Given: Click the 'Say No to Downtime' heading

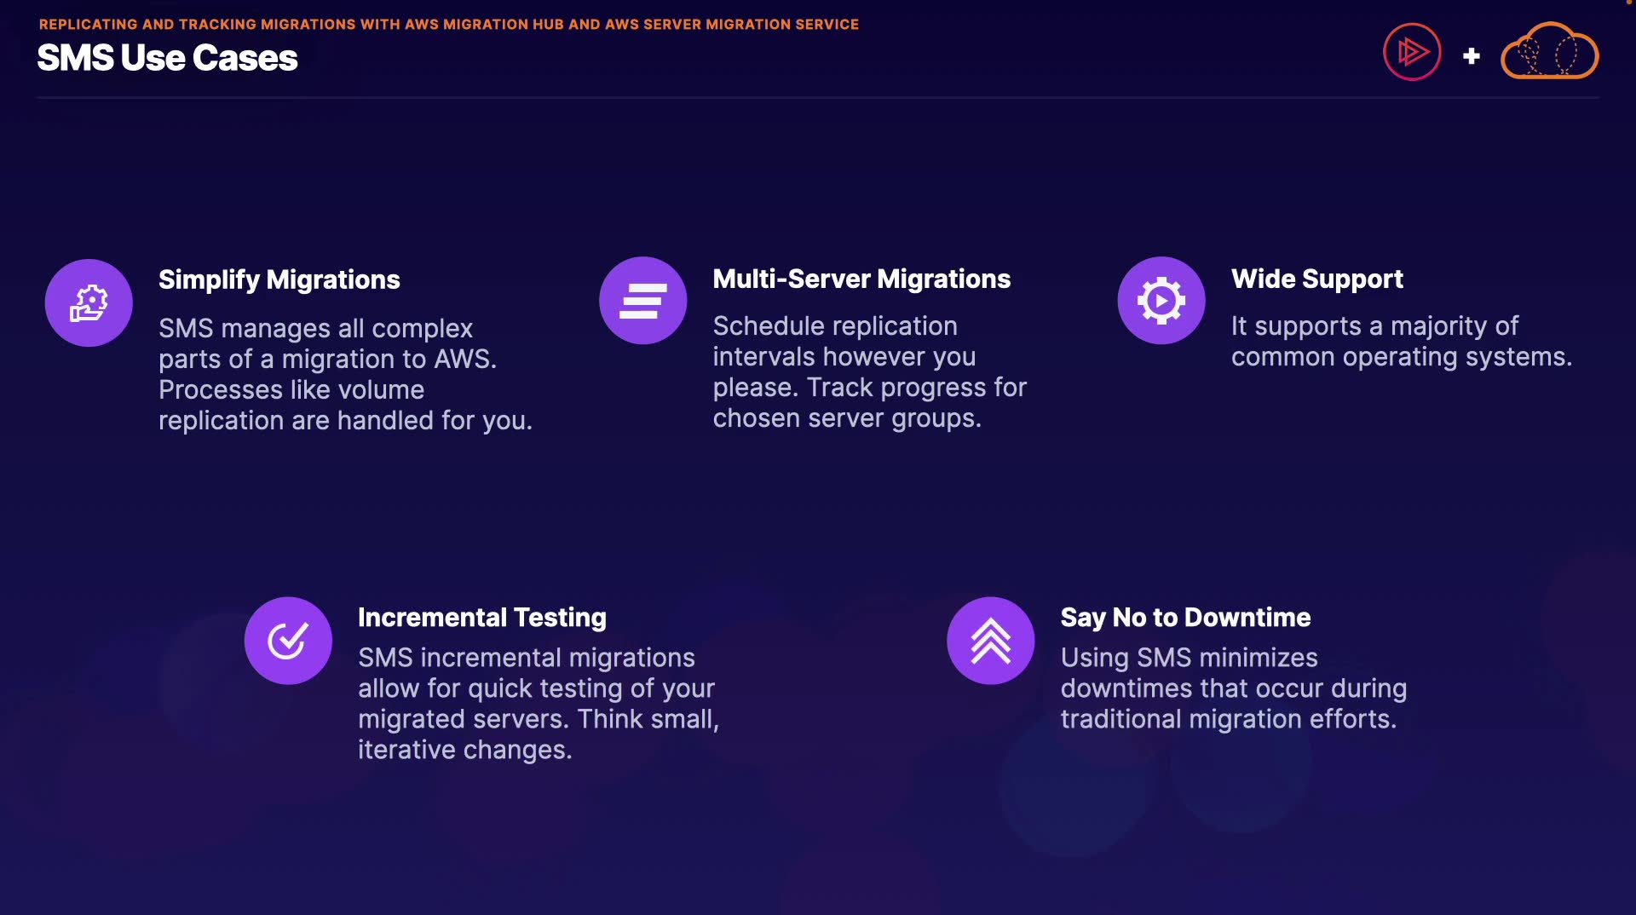Looking at the screenshot, I should tap(1185, 617).
